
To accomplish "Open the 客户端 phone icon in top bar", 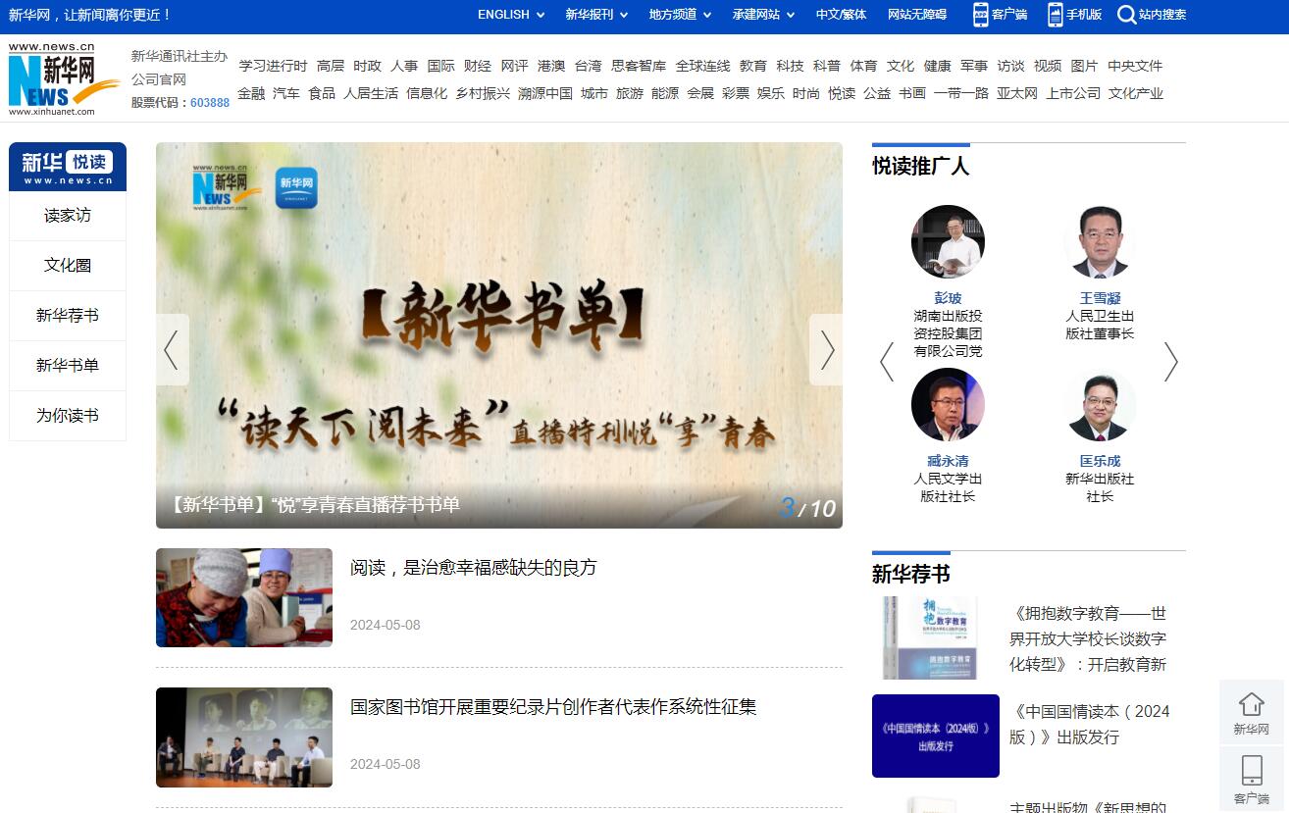I will [x=980, y=15].
